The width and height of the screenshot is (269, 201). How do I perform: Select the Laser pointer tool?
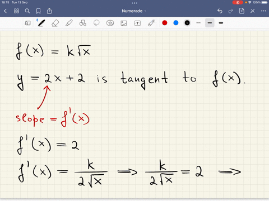click(x=151, y=23)
